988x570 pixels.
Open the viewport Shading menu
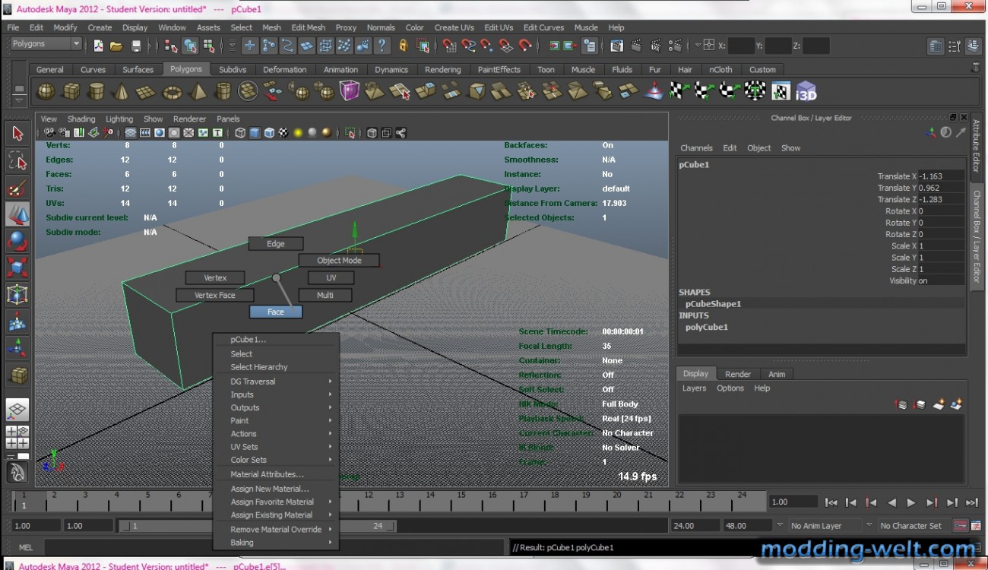pyautogui.click(x=81, y=119)
